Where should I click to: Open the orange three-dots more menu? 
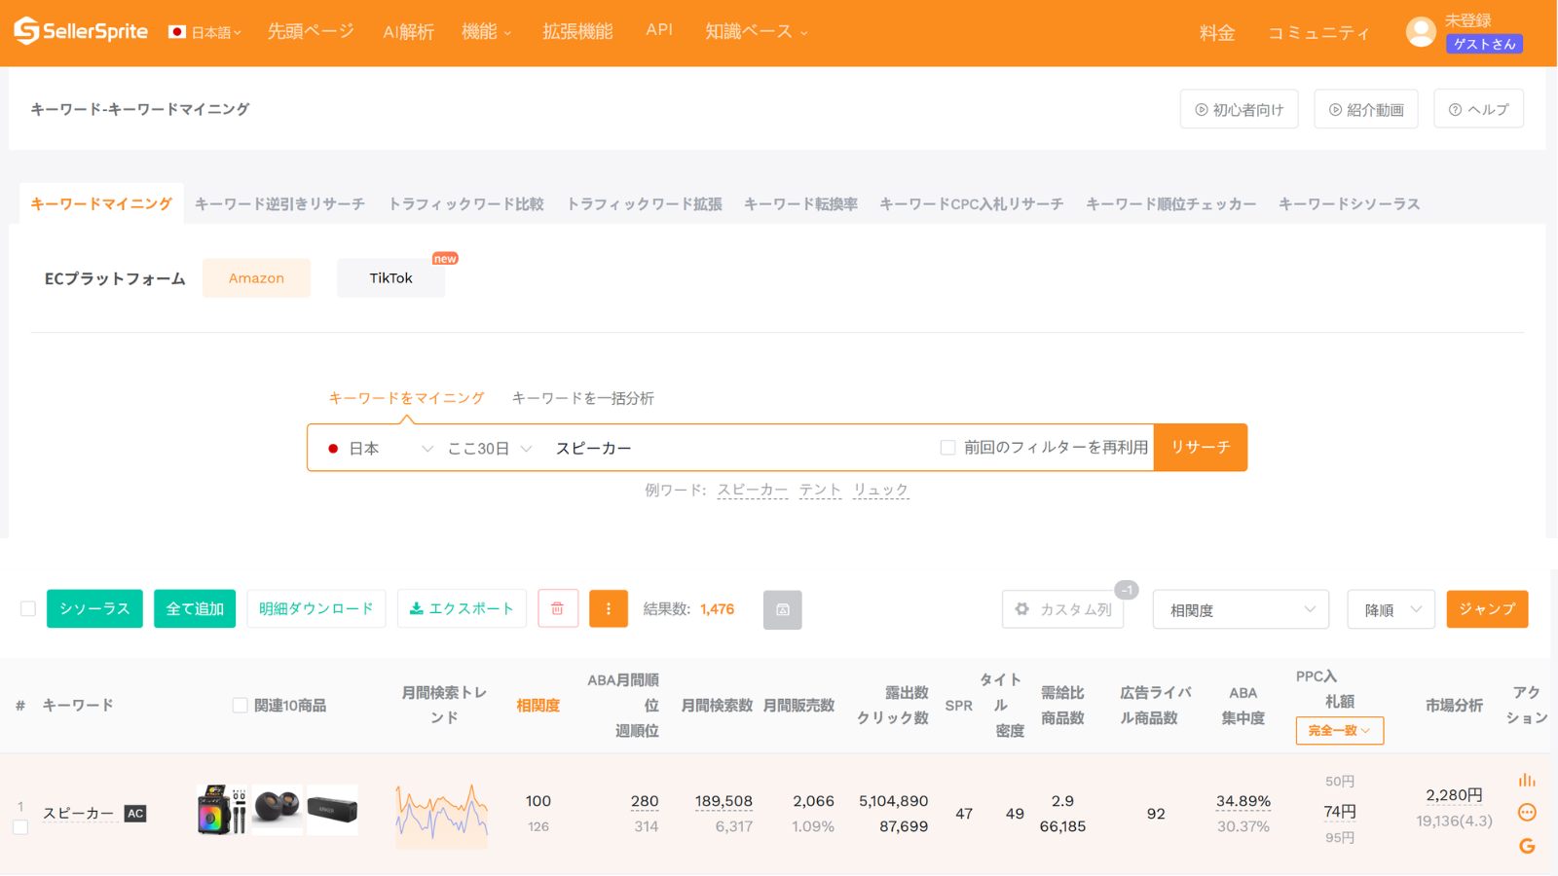pos(609,608)
